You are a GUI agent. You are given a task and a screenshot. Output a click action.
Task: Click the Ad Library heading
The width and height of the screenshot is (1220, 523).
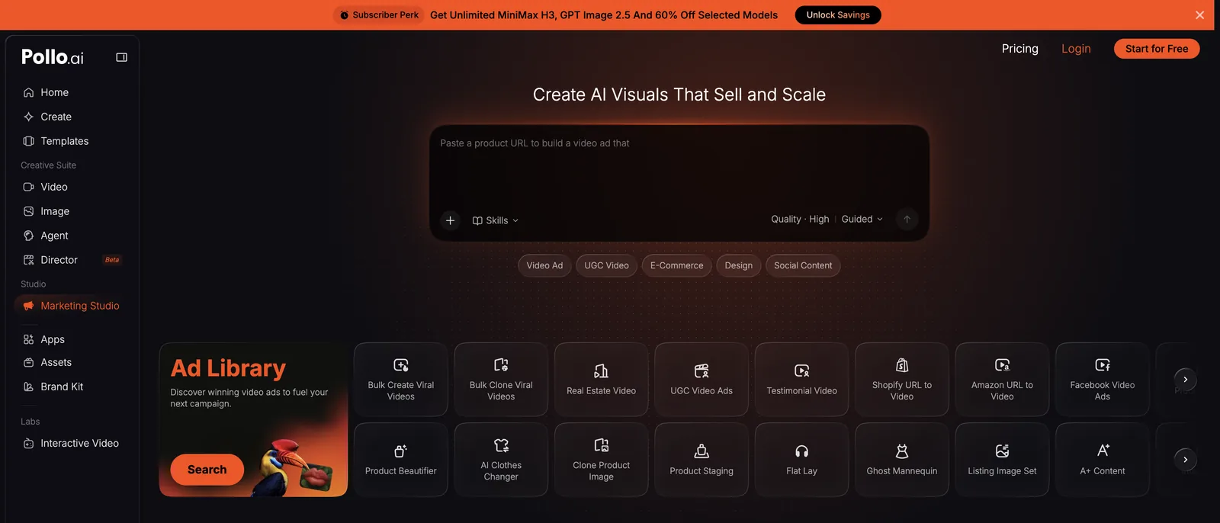coord(228,368)
